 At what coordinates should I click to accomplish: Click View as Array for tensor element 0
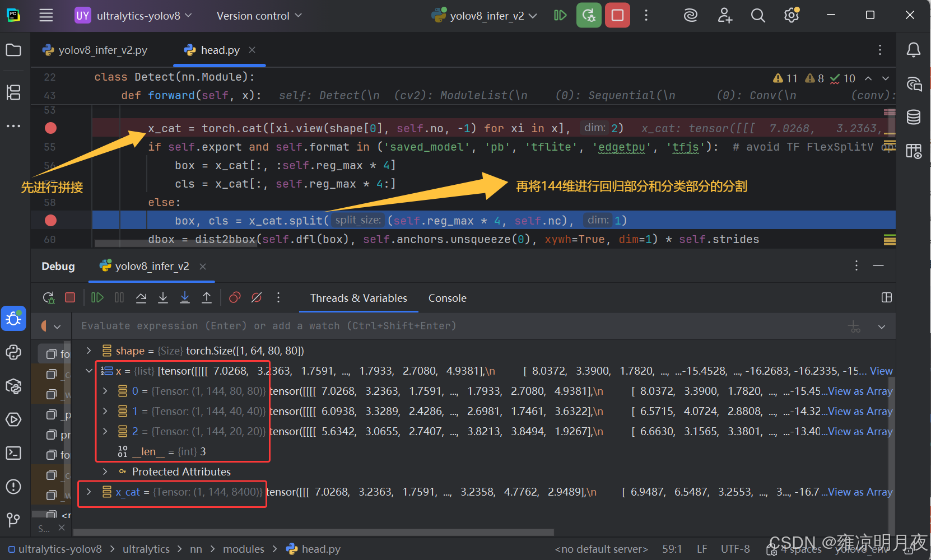[860, 391]
